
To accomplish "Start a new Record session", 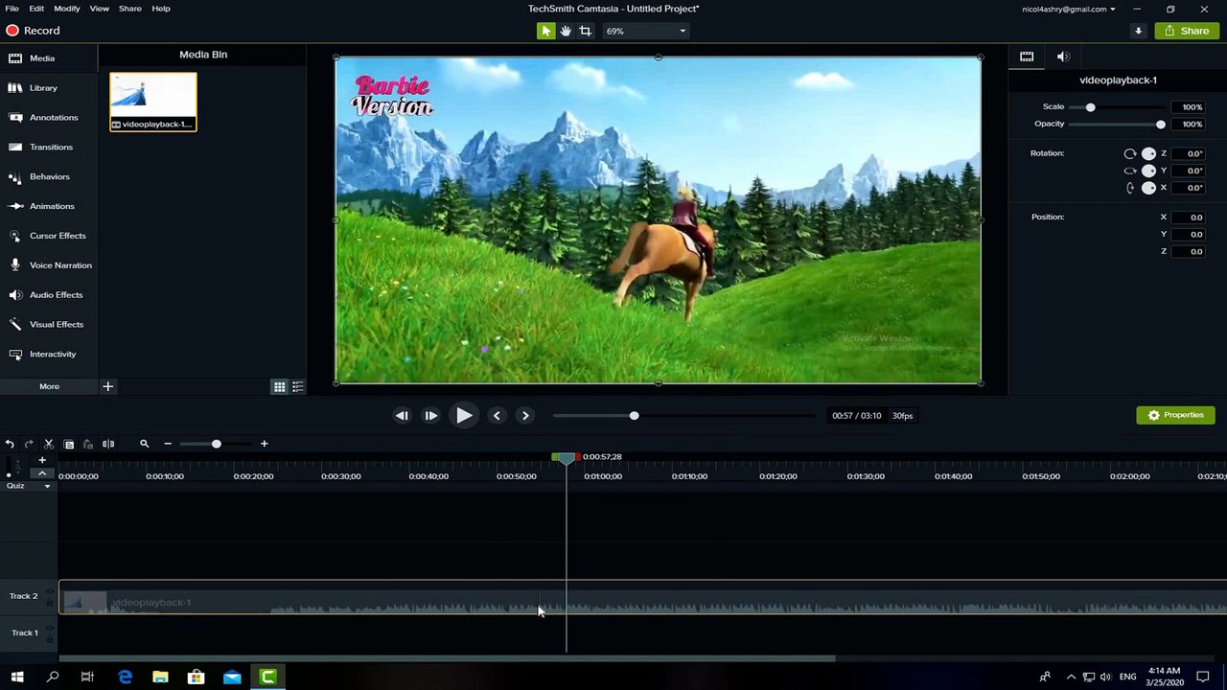I will coord(34,31).
